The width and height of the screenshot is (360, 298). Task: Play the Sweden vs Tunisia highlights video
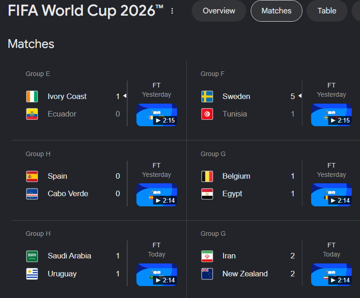331,115
